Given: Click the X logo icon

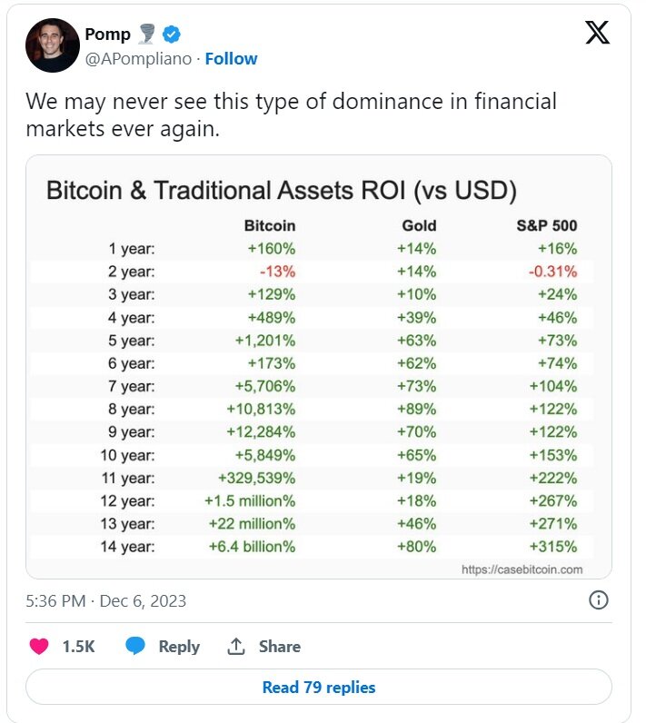Looking at the screenshot, I should click(x=597, y=33).
